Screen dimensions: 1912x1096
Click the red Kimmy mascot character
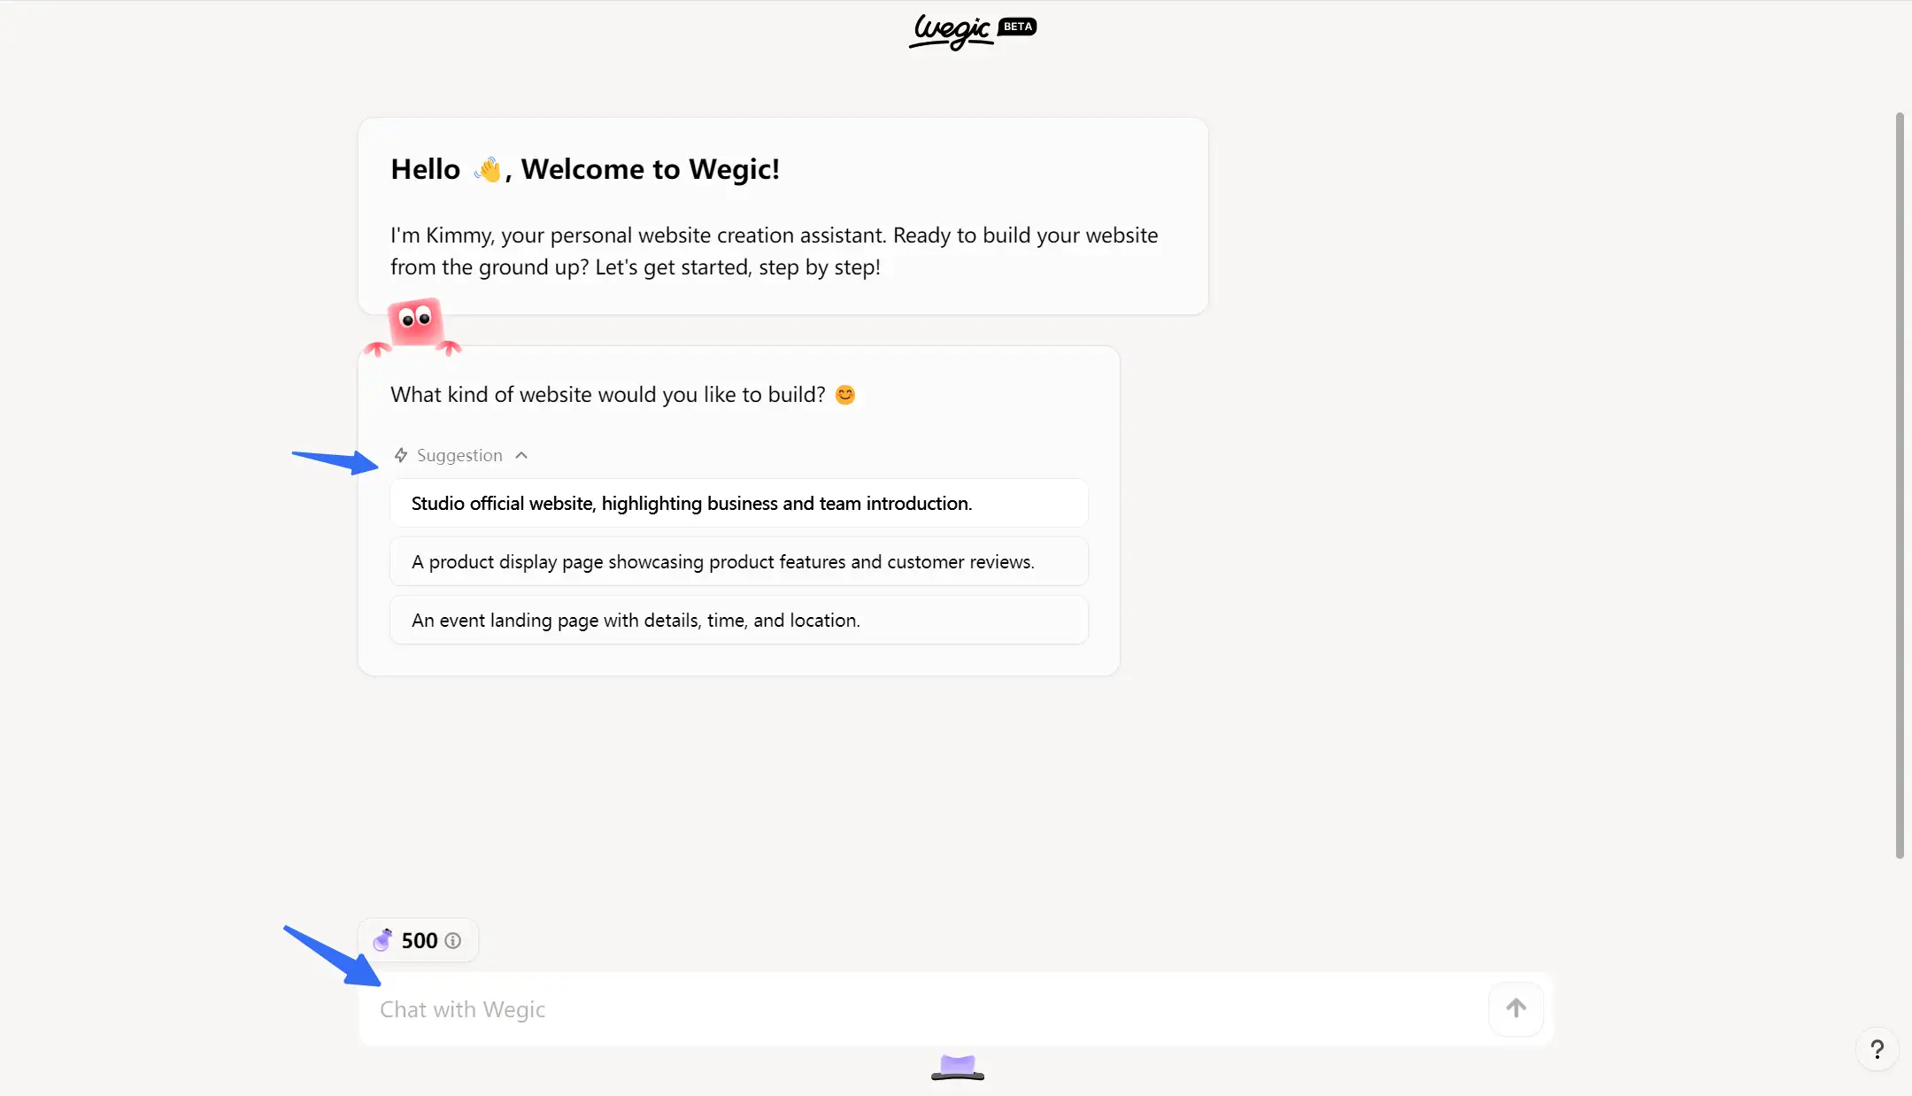point(414,325)
